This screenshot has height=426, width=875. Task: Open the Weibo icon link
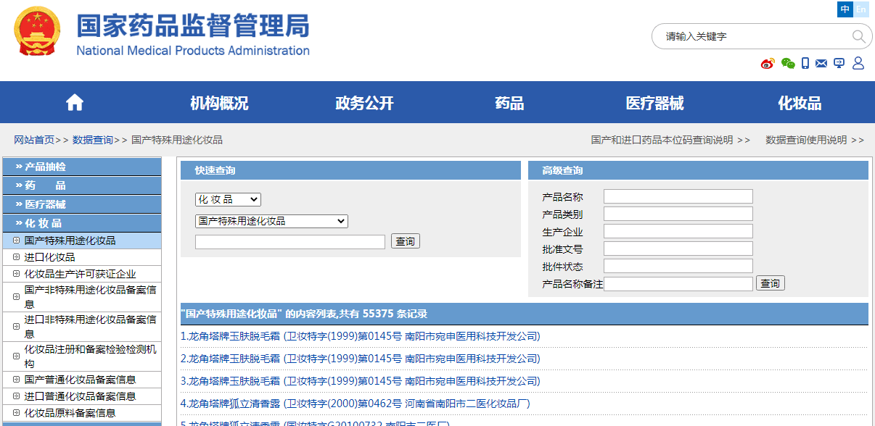pyautogui.click(x=768, y=64)
